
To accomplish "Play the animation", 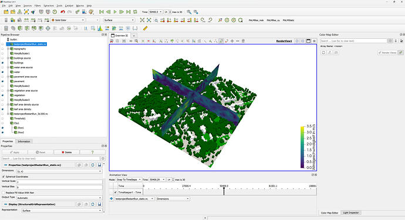I will (115, 12).
